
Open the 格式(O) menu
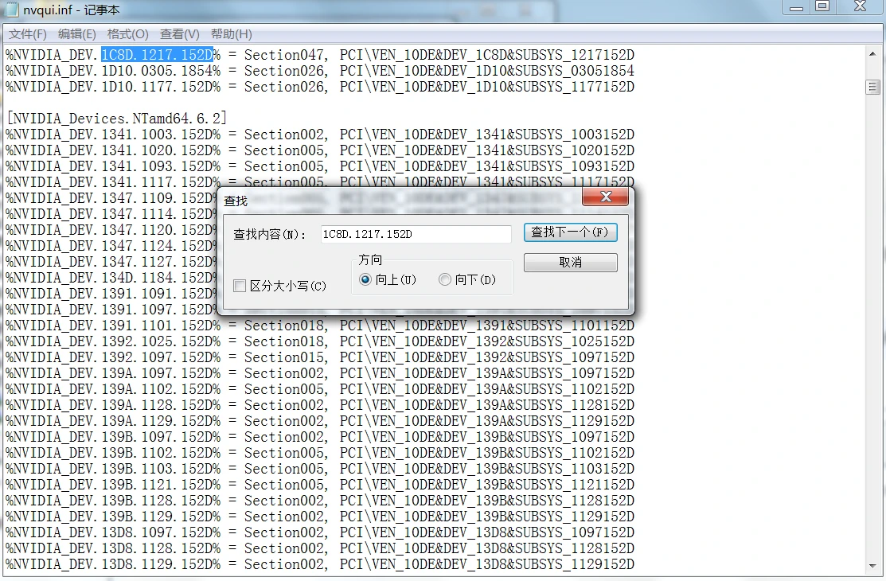pos(127,34)
